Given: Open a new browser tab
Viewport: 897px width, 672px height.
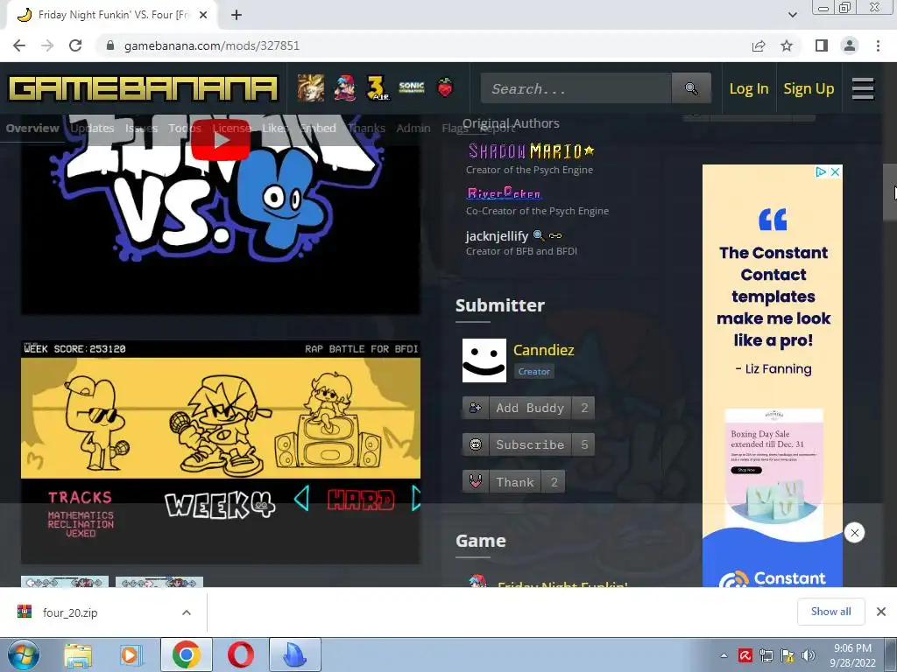Looking at the screenshot, I should [237, 15].
